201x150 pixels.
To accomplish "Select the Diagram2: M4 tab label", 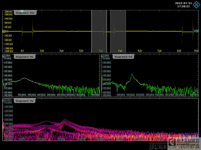I will [25, 100].
